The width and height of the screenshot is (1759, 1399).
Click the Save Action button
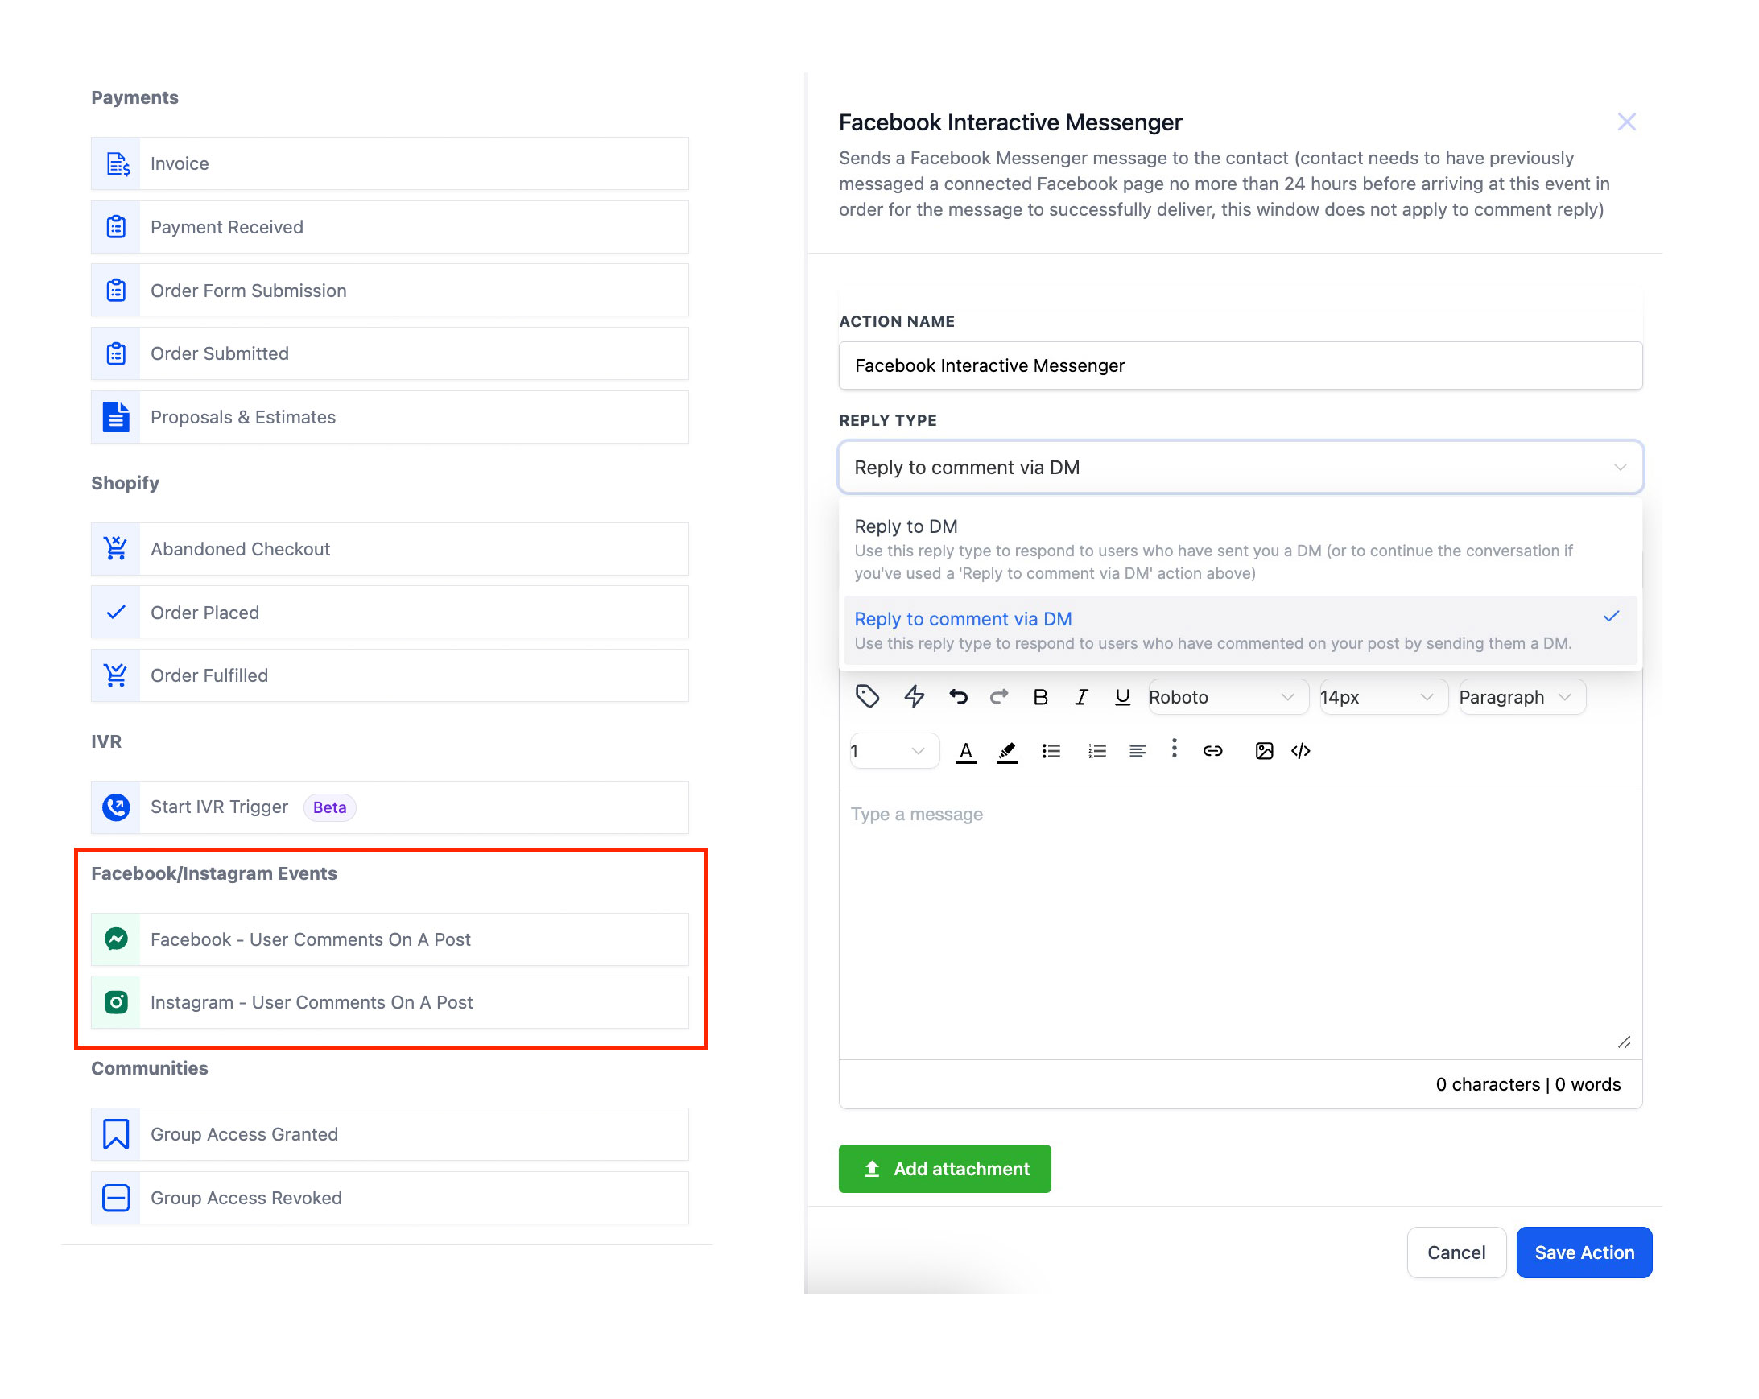(1584, 1252)
